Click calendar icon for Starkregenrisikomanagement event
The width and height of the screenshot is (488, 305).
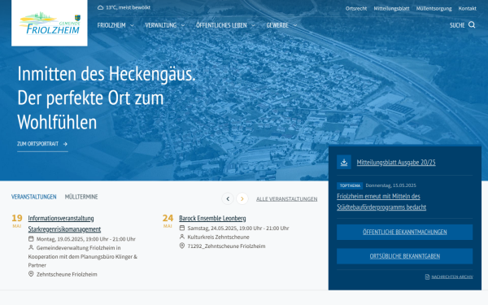click(x=31, y=238)
